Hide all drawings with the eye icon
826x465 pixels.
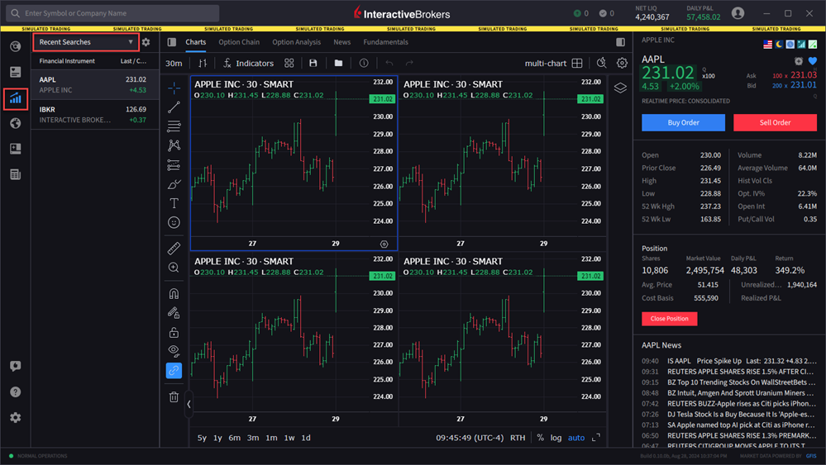coord(174,351)
